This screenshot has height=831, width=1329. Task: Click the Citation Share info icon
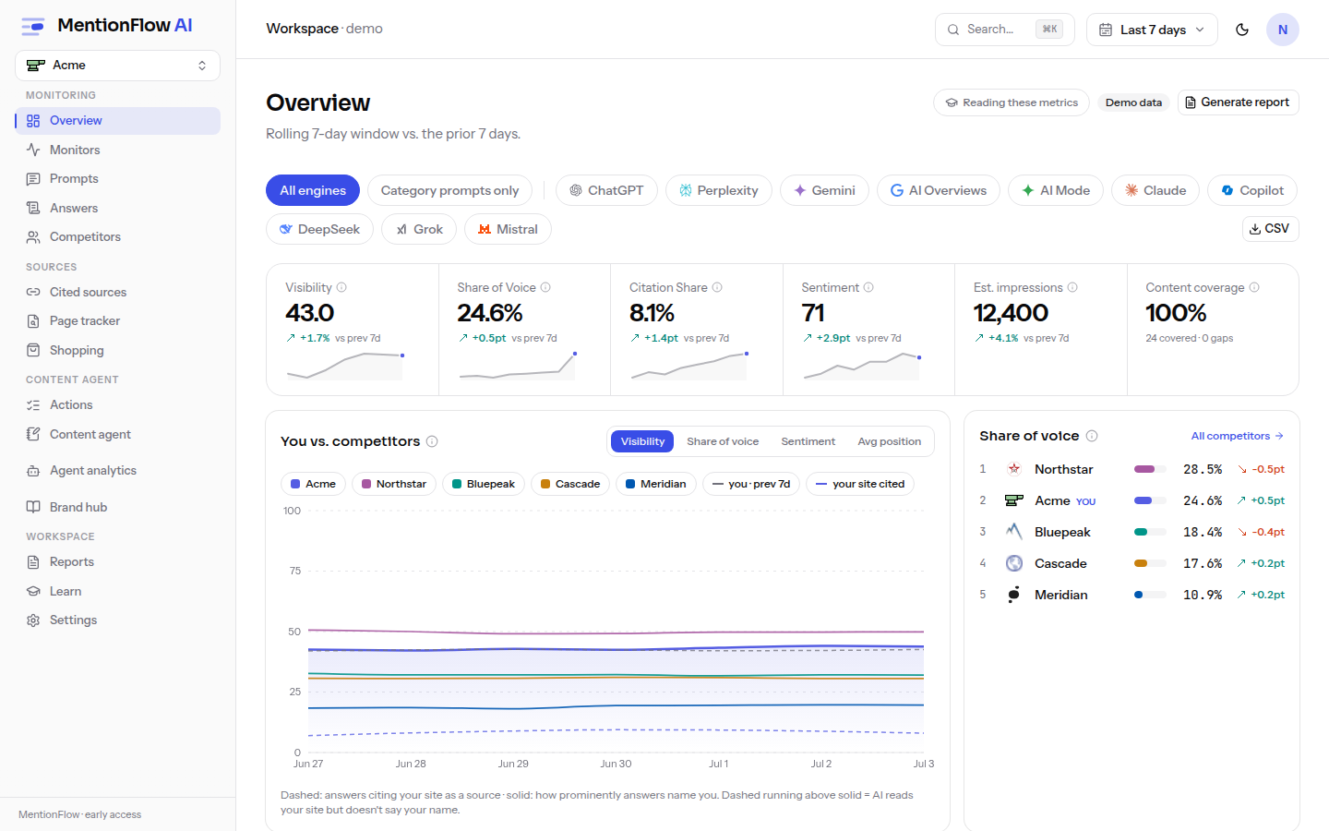717,287
